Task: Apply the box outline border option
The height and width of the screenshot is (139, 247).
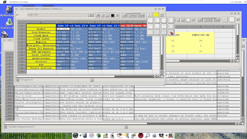Action: (x=171, y=26)
